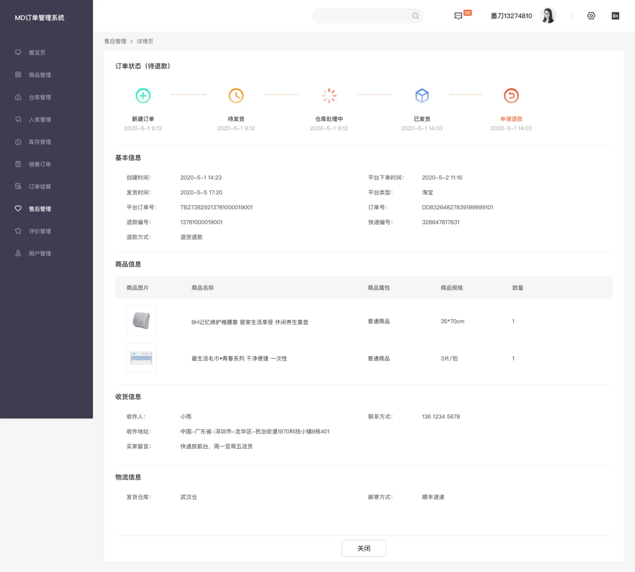635x572 pixels.
Task: Open 订单结算 menu item
Action: click(x=40, y=187)
